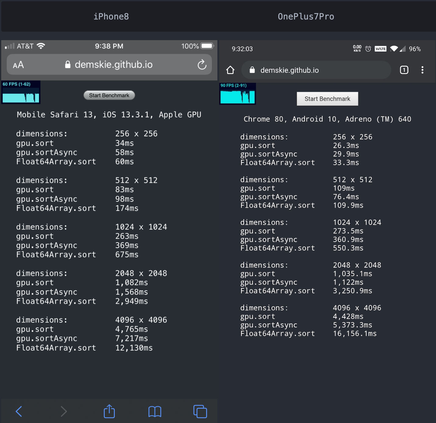Open Safari reader text size AA button

point(18,65)
